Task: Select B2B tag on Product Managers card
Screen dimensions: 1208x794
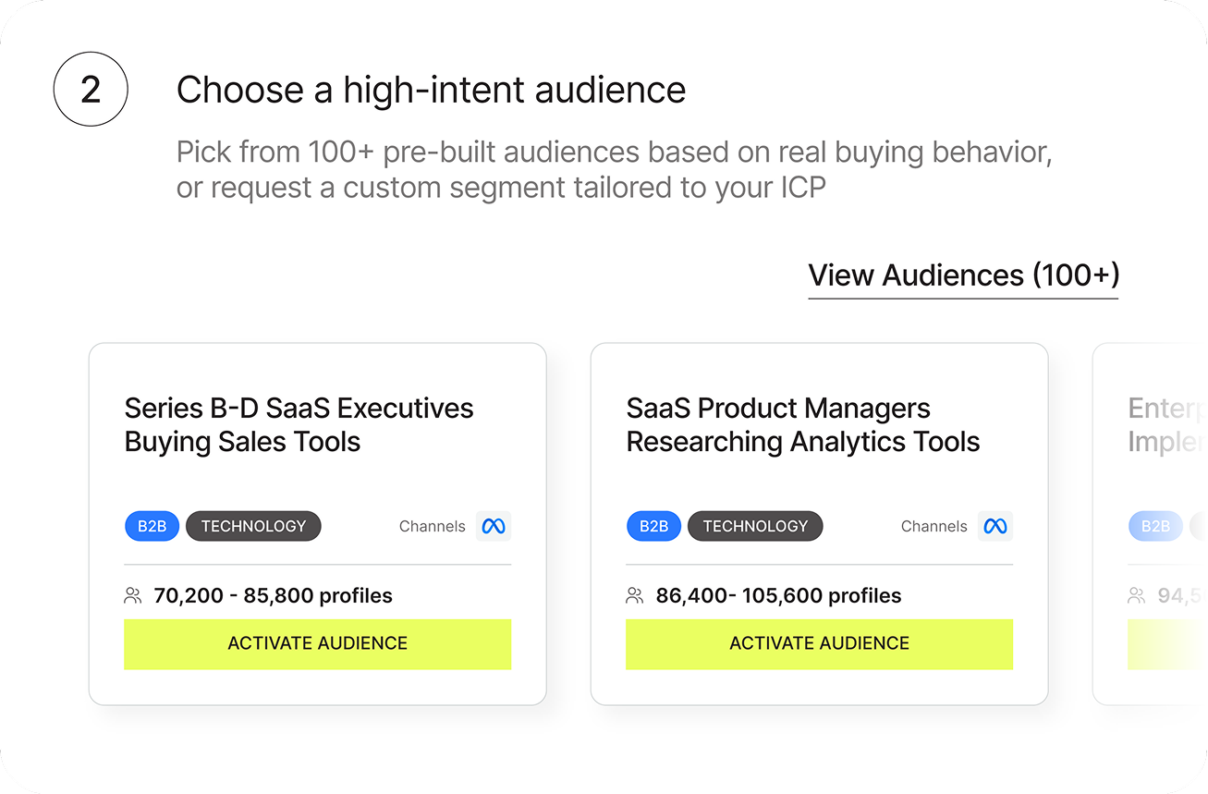Action: [653, 526]
